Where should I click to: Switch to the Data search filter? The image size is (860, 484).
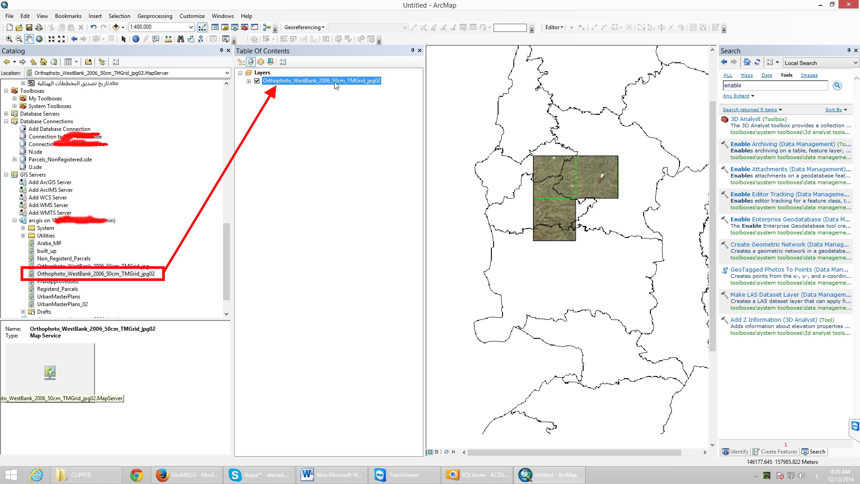click(766, 75)
